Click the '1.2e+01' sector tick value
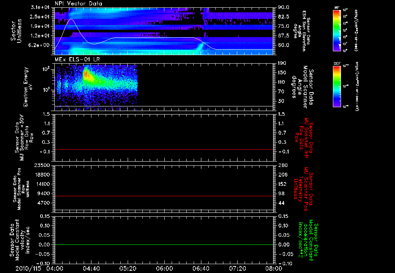Image resolution: width=395 pixels, height=273 pixels. point(40,36)
